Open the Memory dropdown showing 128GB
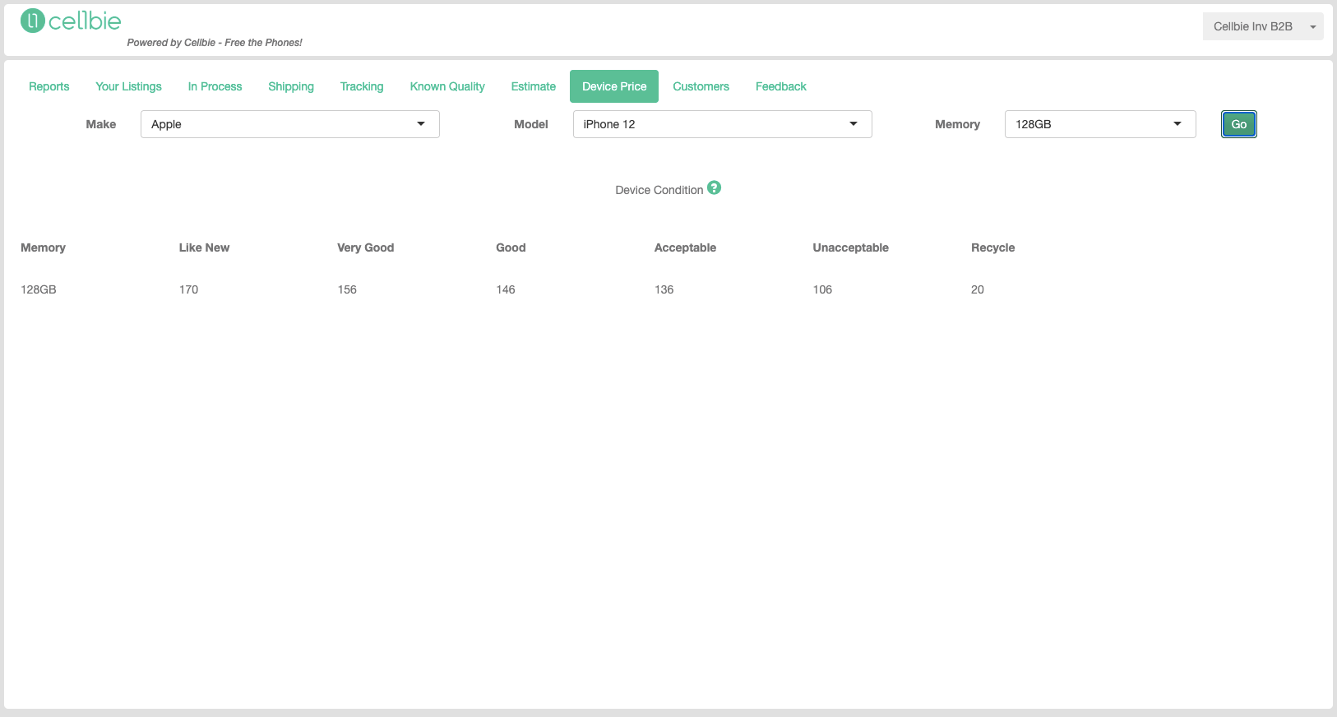This screenshot has width=1337, height=717. coord(1100,124)
